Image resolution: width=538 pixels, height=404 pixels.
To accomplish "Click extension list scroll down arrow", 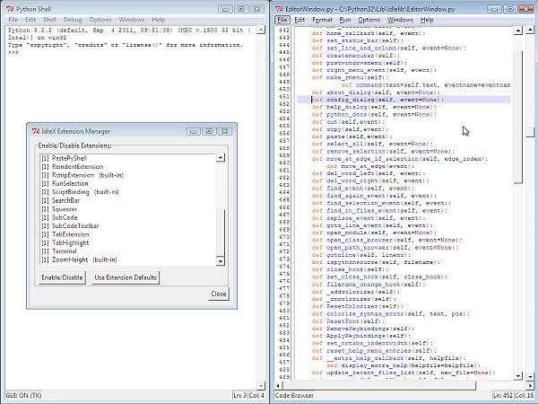I will click(x=221, y=261).
